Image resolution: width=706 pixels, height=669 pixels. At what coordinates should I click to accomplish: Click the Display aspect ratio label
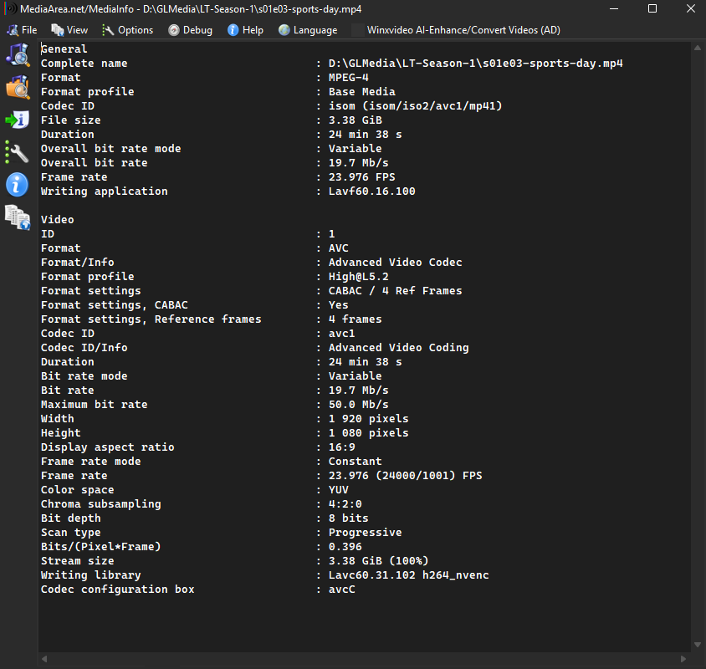point(108,447)
